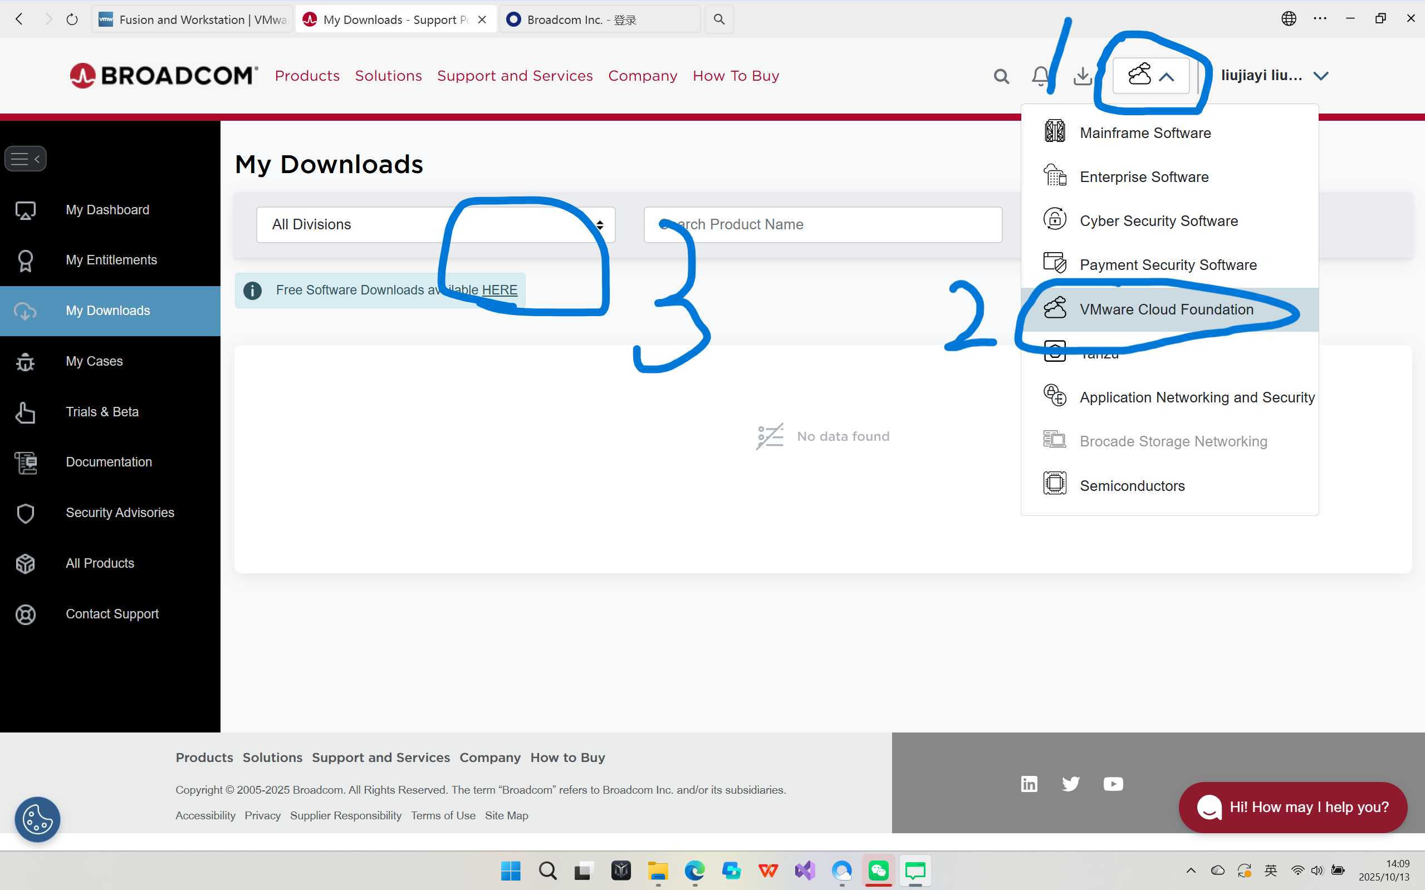
Task: Open the chat help button
Action: pyautogui.click(x=1292, y=807)
